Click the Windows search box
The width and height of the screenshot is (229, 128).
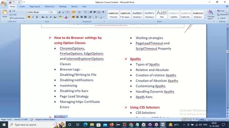pyautogui.click(x=37, y=125)
